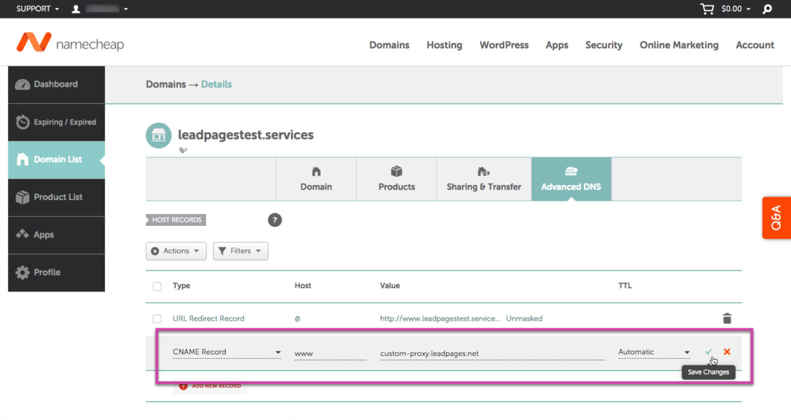The width and height of the screenshot is (791, 420).
Task: Click the Expiring / Expired stopwatch icon
Action: pos(22,122)
